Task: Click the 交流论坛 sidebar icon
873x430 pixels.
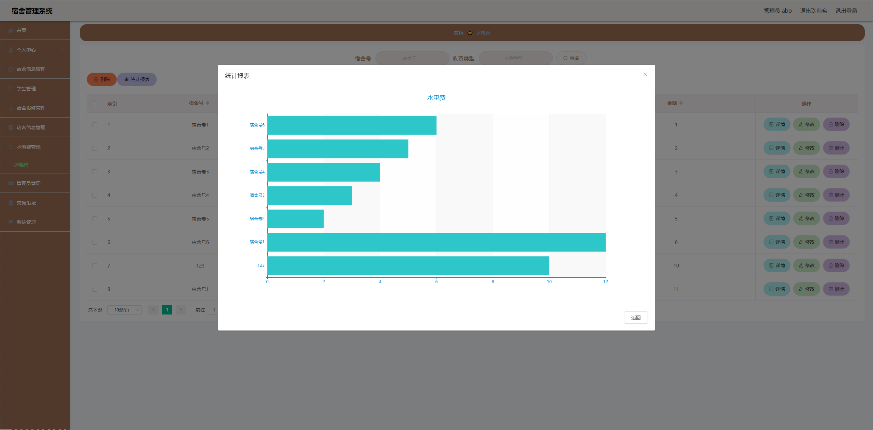Action: coord(11,203)
